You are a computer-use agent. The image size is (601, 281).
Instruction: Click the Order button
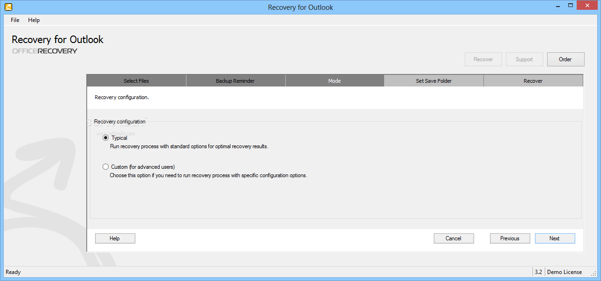pyautogui.click(x=565, y=59)
